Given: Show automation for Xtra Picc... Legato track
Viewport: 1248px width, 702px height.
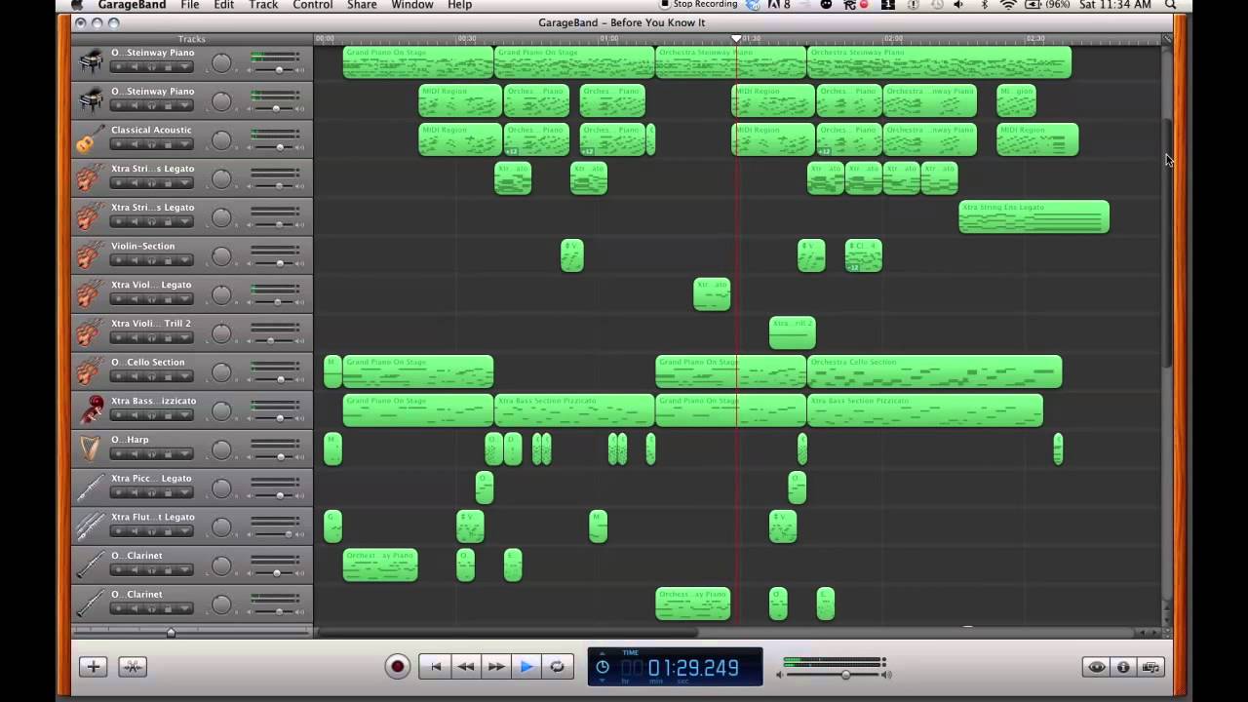Looking at the screenshot, I should coord(184,492).
